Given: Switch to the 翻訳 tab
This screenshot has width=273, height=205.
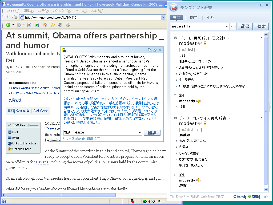Looking at the screenshot, I should click(211, 18).
